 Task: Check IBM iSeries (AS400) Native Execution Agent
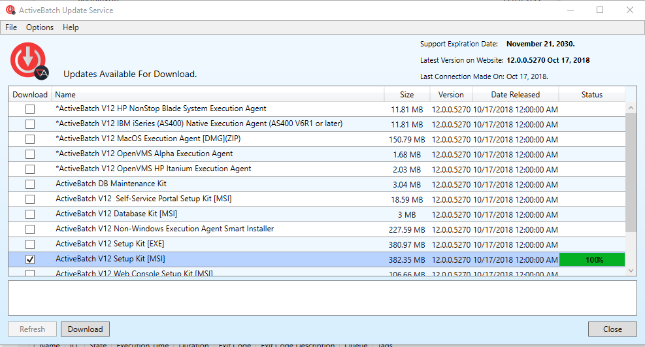tap(30, 124)
